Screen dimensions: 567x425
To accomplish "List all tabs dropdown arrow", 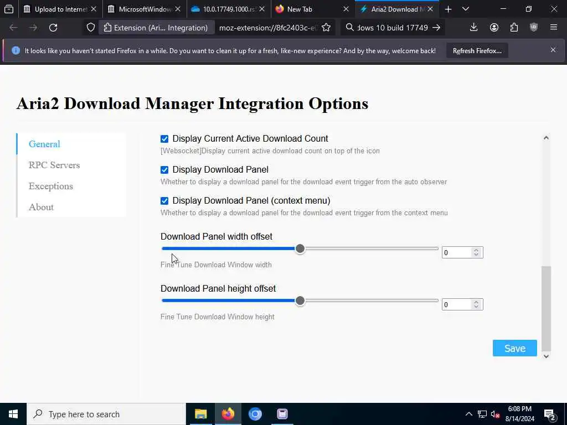I will [466, 9].
